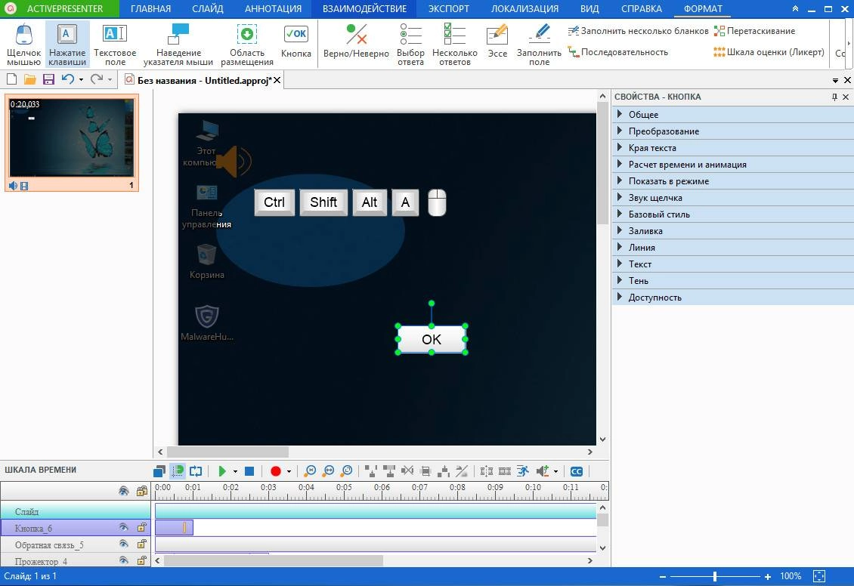Save the project with the floppy icon

(x=48, y=80)
